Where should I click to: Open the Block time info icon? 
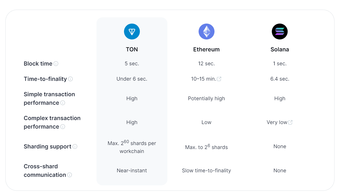(56, 64)
